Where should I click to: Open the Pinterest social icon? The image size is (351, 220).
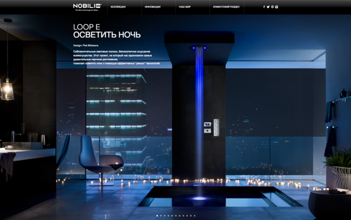tap(272, 7)
